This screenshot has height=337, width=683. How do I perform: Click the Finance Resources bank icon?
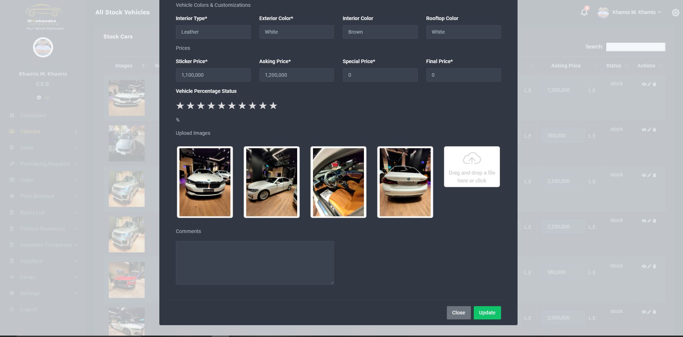tap(12, 229)
